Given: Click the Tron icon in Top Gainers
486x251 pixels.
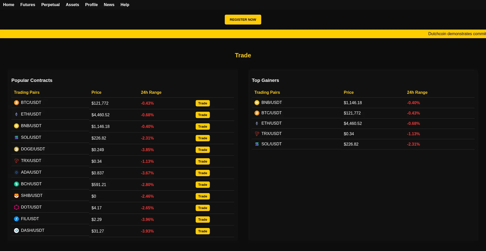Looking at the screenshot, I should coord(257,134).
